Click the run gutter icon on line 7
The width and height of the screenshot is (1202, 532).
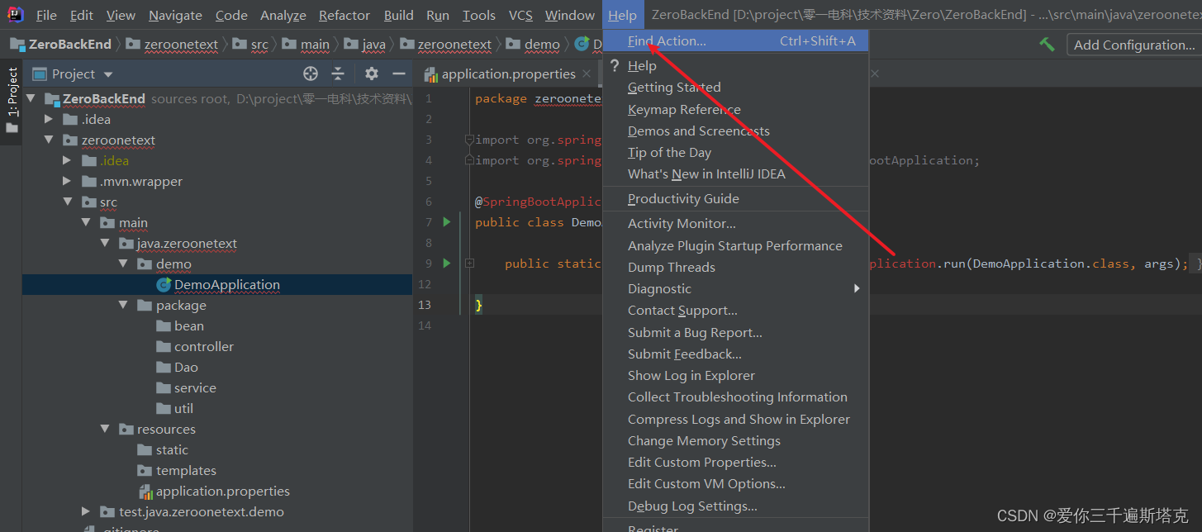[447, 221]
